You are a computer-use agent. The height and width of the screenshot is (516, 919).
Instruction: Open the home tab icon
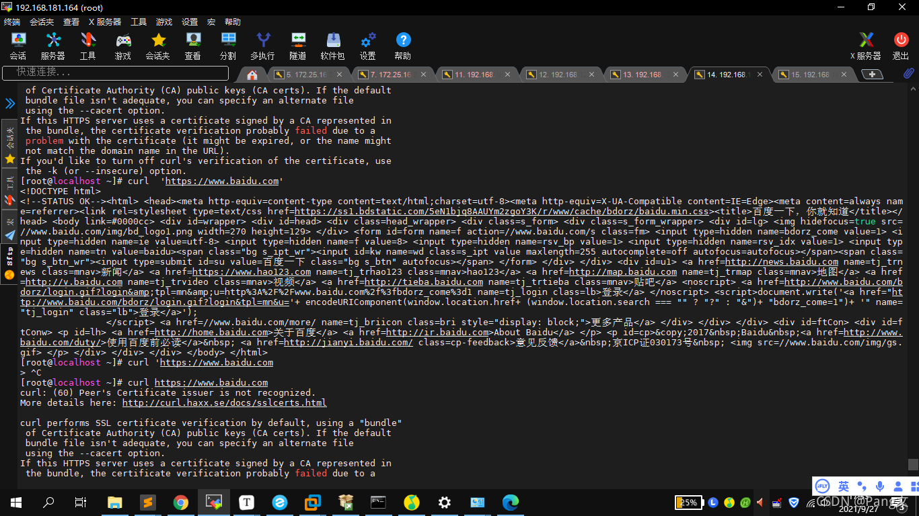(x=252, y=75)
